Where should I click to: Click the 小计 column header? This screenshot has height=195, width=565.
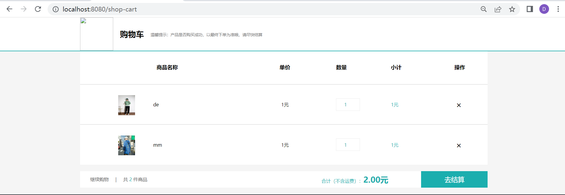(396, 67)
